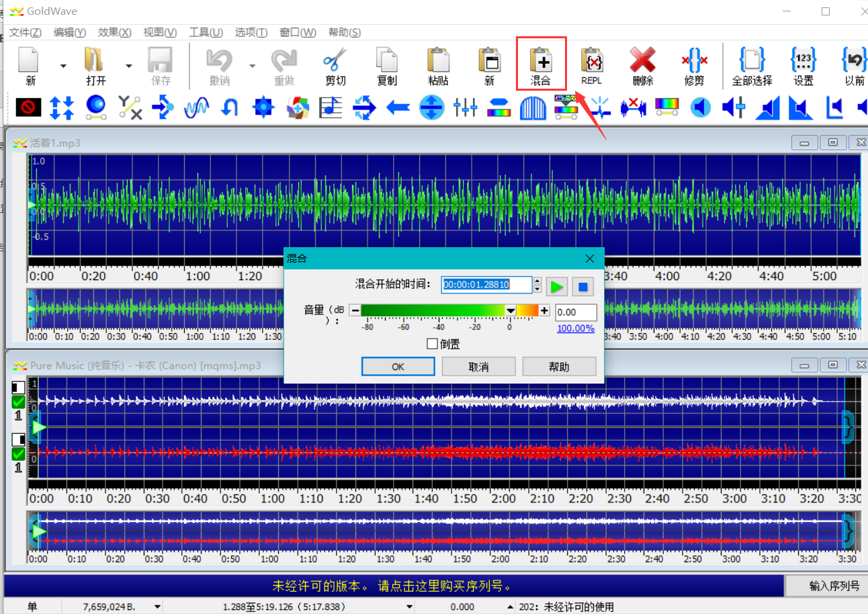The image size is (868, 614).
Task: Expand the dropdown arrow beside New (新)
Action: (x=63, y=66)
